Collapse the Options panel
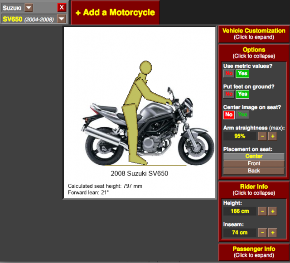This screenshot has width=290, height=263. [x=254, y=53]
